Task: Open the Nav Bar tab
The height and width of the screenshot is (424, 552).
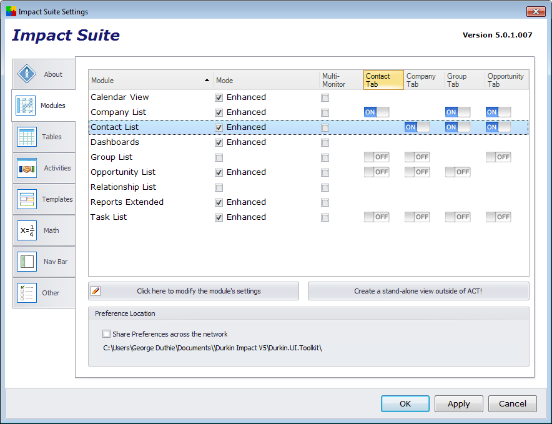Action: pyautogui.click(x=44, y=262)
